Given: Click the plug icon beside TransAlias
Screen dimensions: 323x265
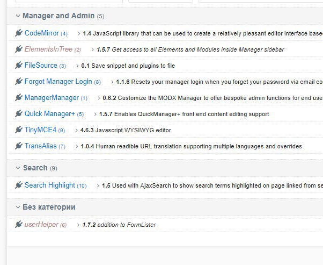Looking at the screenshot, I should tap(19, 146).
